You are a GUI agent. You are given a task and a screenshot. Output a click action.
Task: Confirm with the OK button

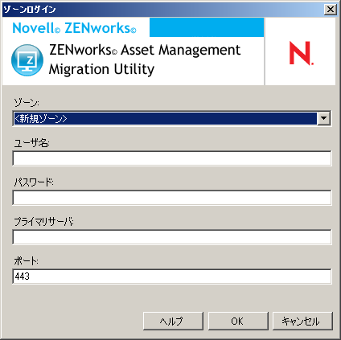(x=238, y=321)
